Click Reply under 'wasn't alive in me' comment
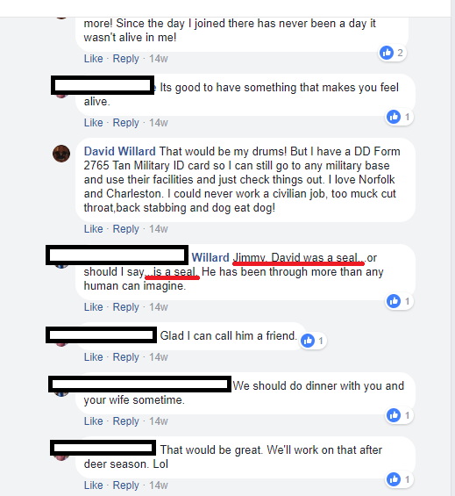 125,59
